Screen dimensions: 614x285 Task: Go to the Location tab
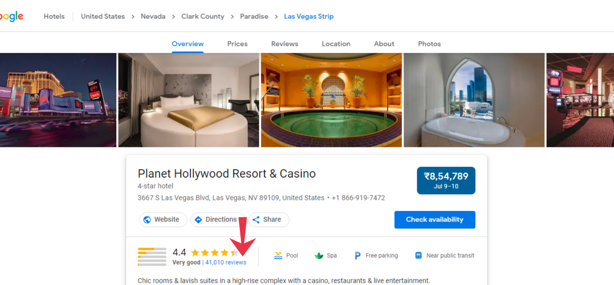point(336,44)
